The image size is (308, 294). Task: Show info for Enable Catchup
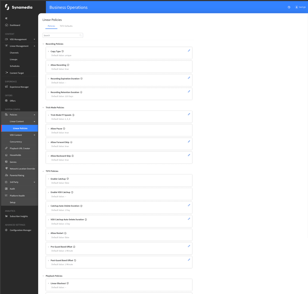pyautogui.click(x=68, y=179)
